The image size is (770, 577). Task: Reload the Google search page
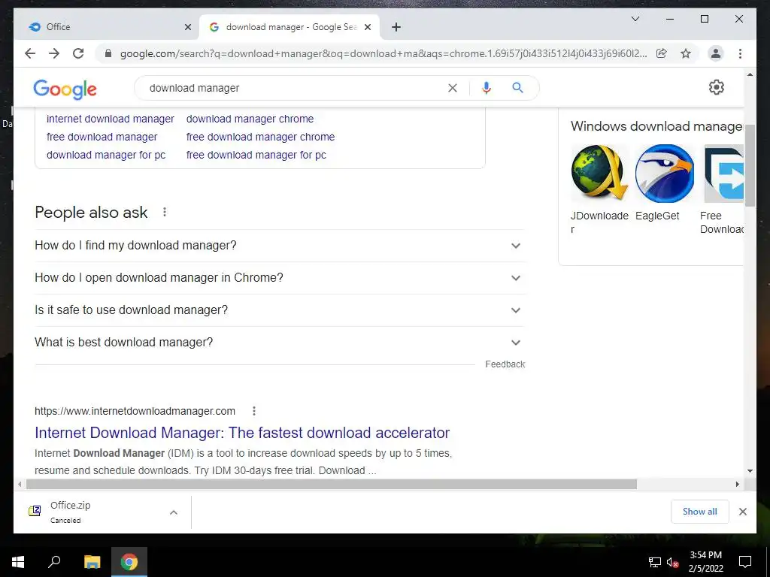(x=78, y=53)
